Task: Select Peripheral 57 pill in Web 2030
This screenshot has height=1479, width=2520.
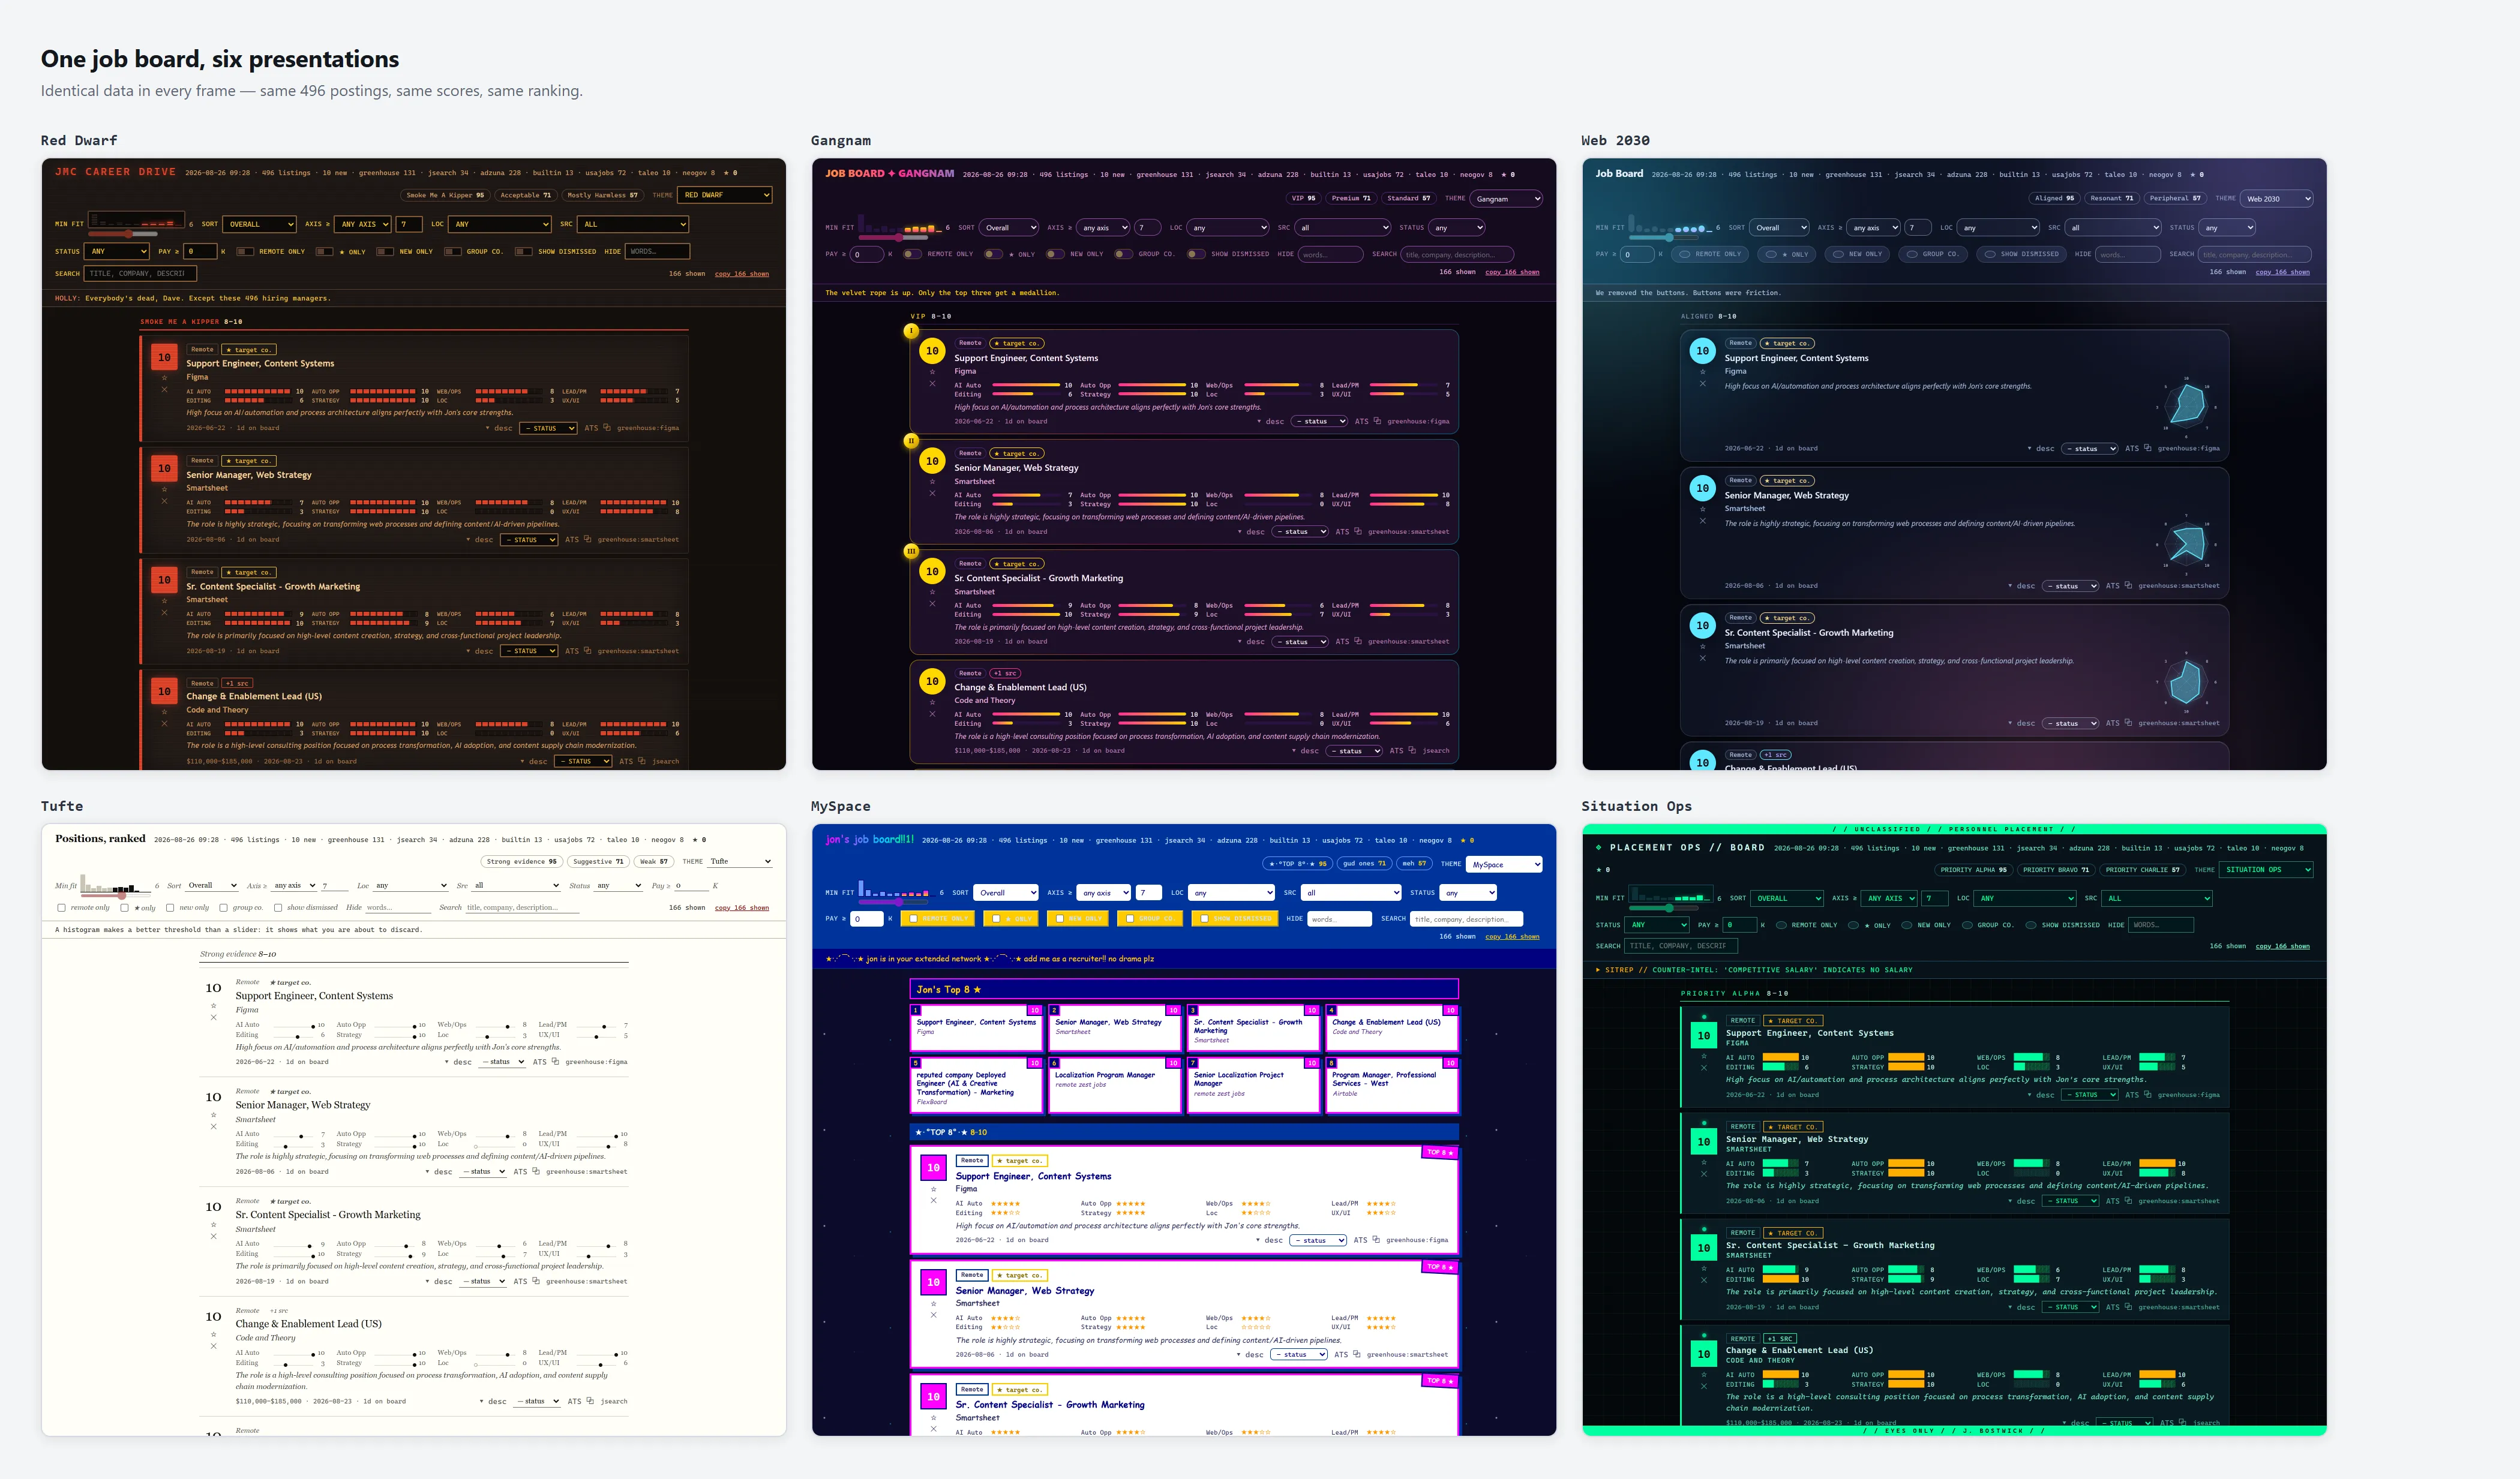Action: pyautogui.click(x=2175, y=198)
